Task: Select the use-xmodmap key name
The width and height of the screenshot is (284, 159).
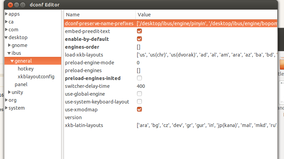Action: click(81, 110)
